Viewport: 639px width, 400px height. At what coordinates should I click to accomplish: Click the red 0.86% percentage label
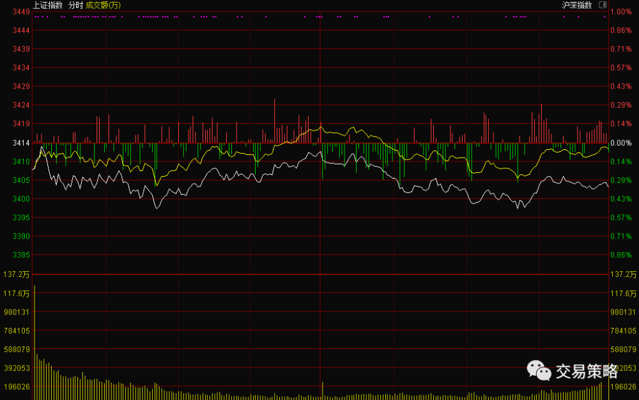click(621, 31)
